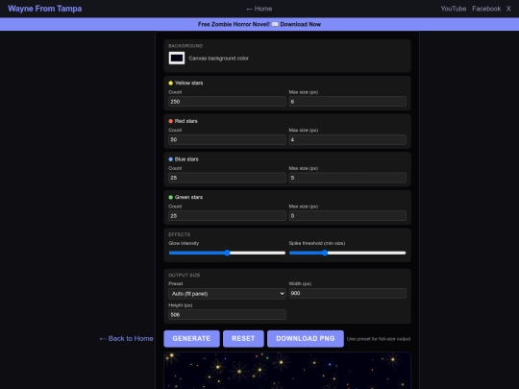
Task: Click the book icon in the banner
Action: coord(275,24)
